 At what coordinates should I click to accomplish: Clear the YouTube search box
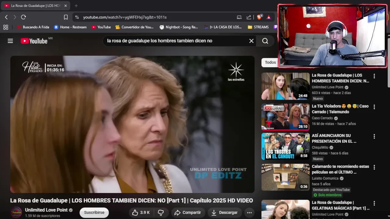251,41
